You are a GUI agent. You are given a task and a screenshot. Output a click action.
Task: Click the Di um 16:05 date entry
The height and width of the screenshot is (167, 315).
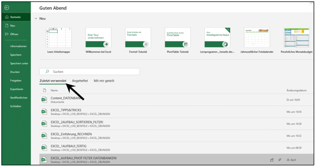click(293, 100)
